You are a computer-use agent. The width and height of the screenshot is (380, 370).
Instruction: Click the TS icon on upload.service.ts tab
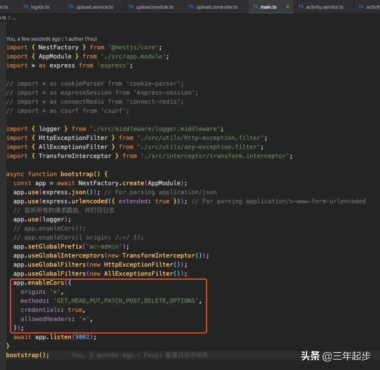(70, 7)
